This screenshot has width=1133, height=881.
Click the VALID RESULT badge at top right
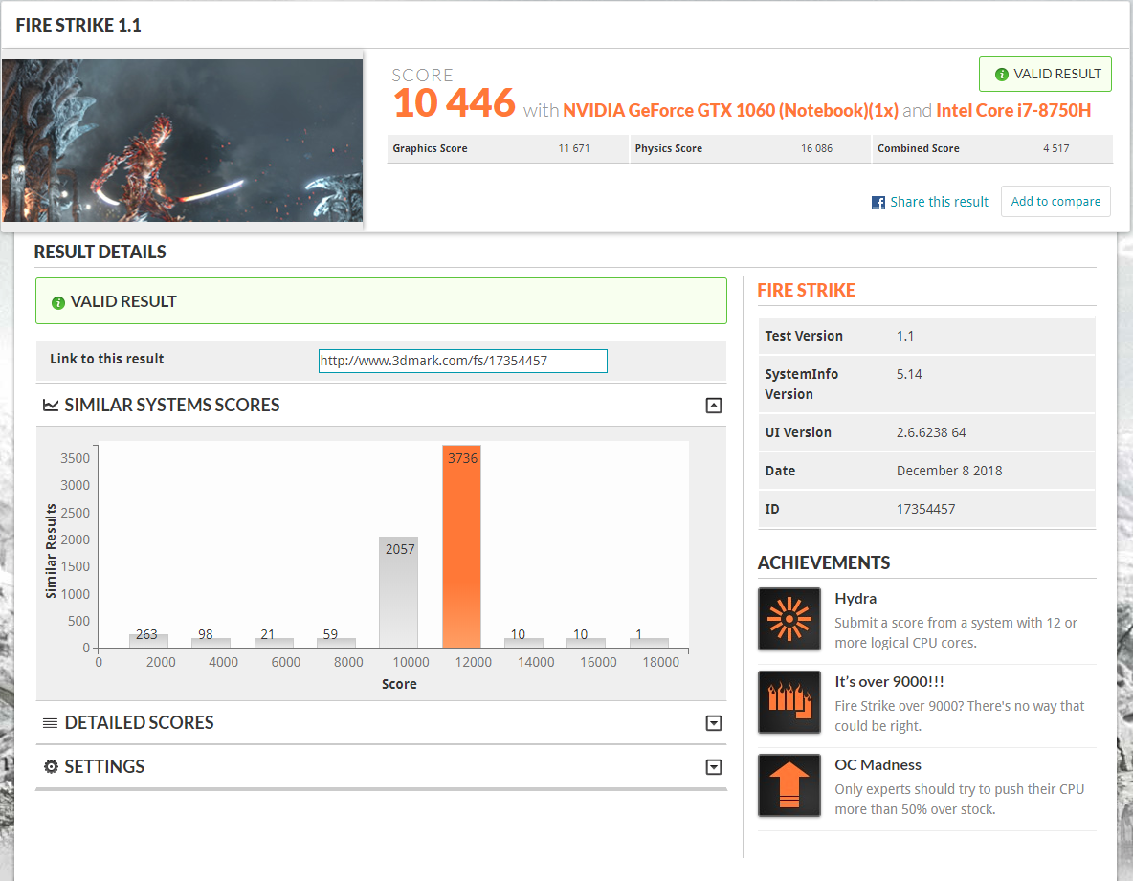coord(1046,75)
